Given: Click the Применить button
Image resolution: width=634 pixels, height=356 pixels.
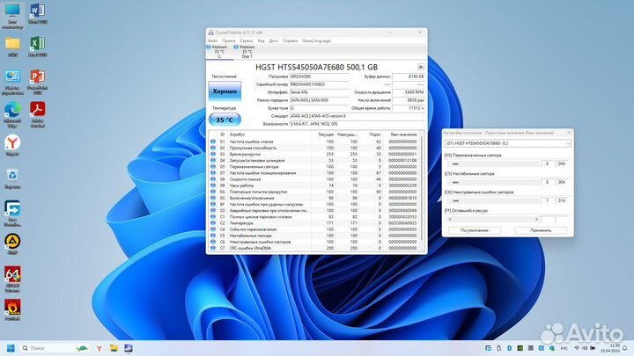Looking at the screenshot, I should click(x=541, y=229).
